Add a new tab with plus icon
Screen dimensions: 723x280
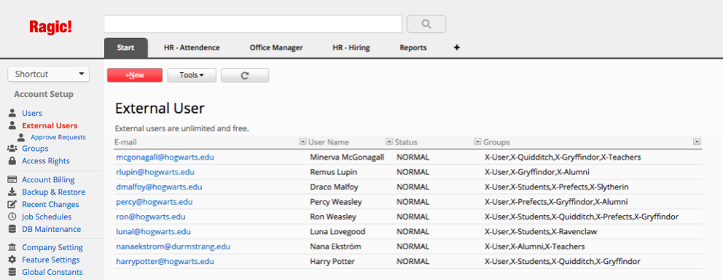pos(457,47)
